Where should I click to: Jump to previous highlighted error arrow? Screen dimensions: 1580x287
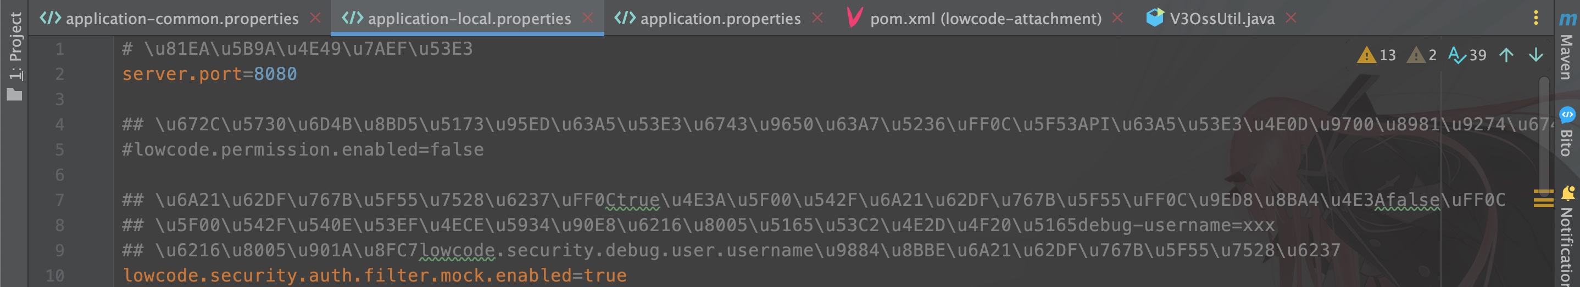tap(1506, 55)
